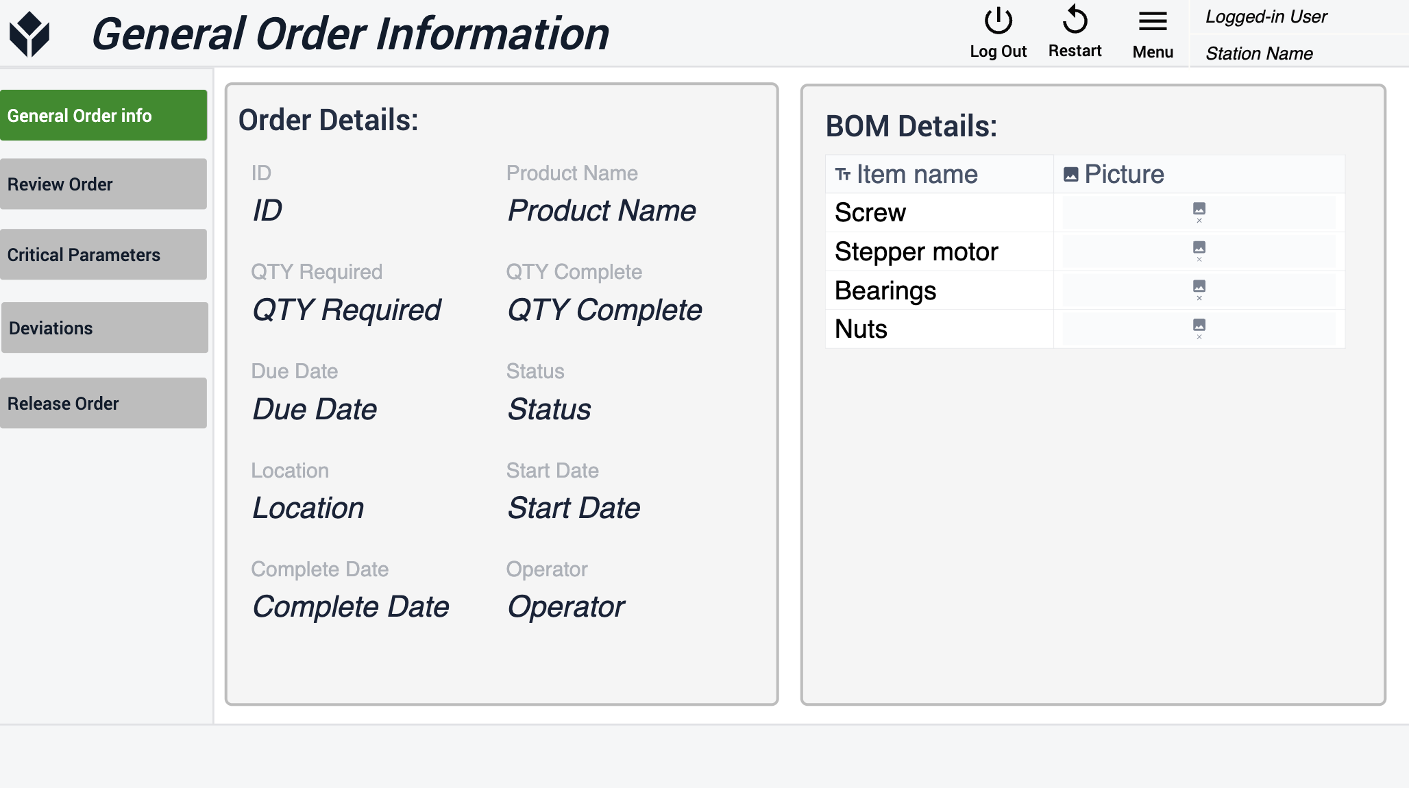Click the General Order Information title
The height and width of the screenshot is (788, 1409).
click(x=350, y=34)
